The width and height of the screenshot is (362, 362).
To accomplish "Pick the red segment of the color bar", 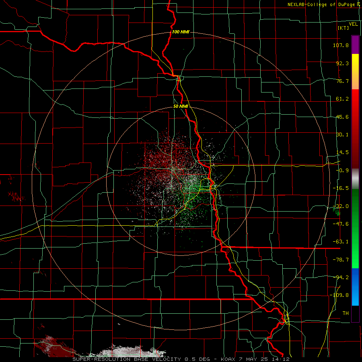I will (355, 129).
